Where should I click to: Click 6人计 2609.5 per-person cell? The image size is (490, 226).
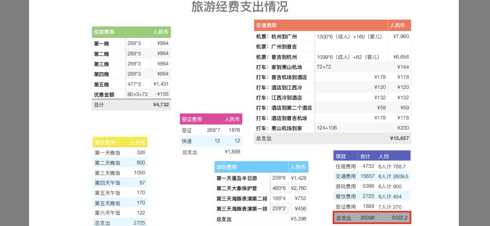[x=393, y=177]
